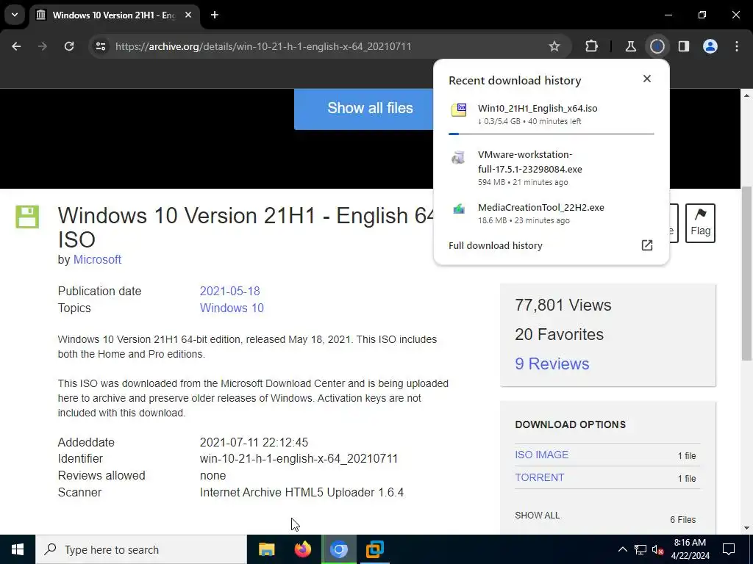Click the 77,801 Views text
Screen dimensions: 753x564
click(563, 305)
